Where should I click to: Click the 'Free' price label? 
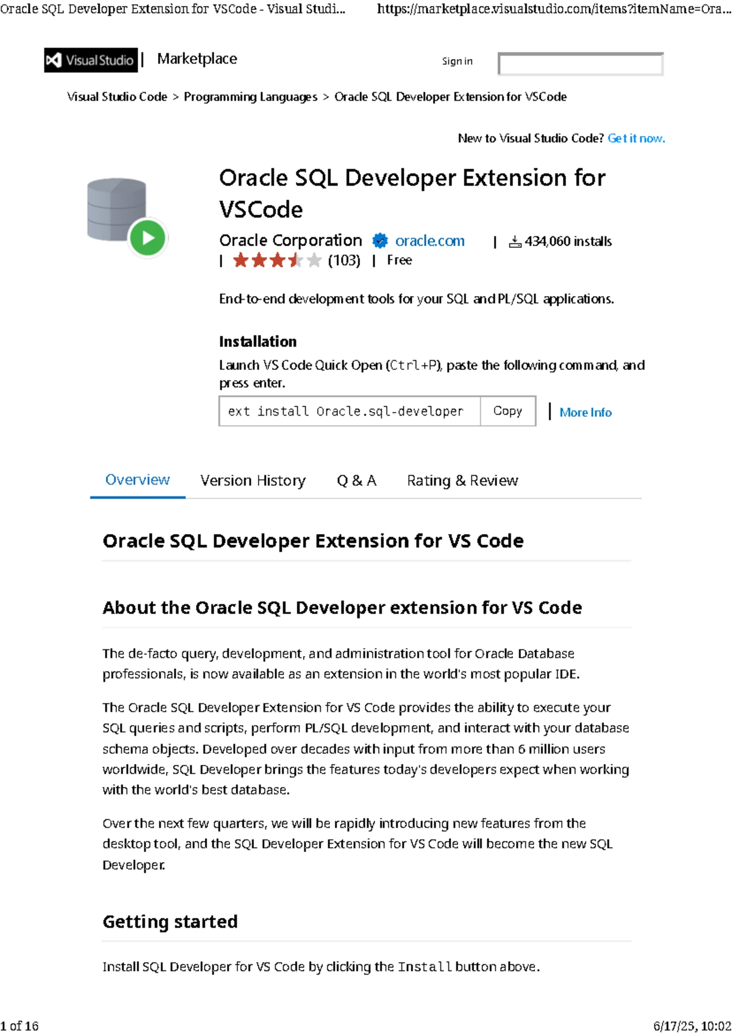click(x=400, y=260)
